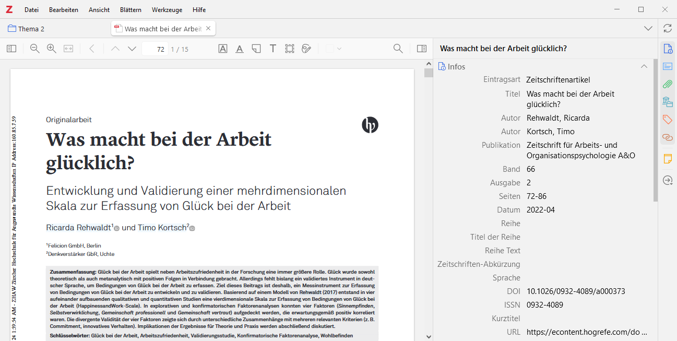
Task: Click ORCID icon next to Timo Kortsch
Action: tap(192, 228)
